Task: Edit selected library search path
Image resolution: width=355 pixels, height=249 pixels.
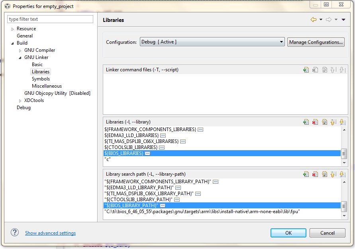Action: click(x=324, y=174)
